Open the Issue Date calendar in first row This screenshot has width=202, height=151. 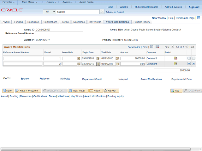pos(79,59)
